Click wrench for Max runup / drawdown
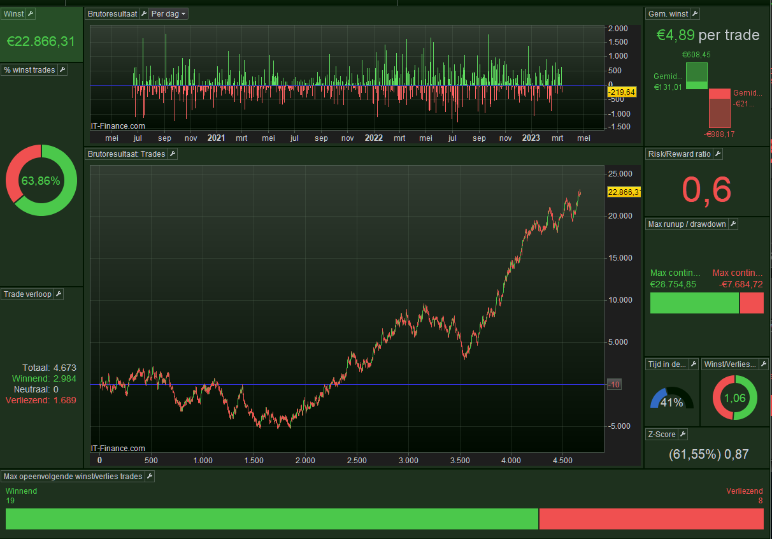This screenshot has width=772, height=539. coord(733,224)
